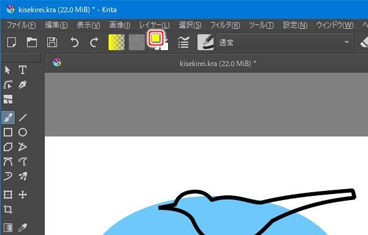
Task: Click the Krita logo in title bar
Action: pyautogui.click(x=10, y=9)
